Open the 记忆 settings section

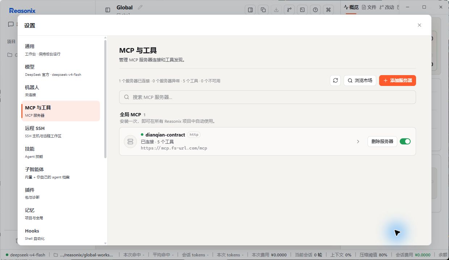60,213
